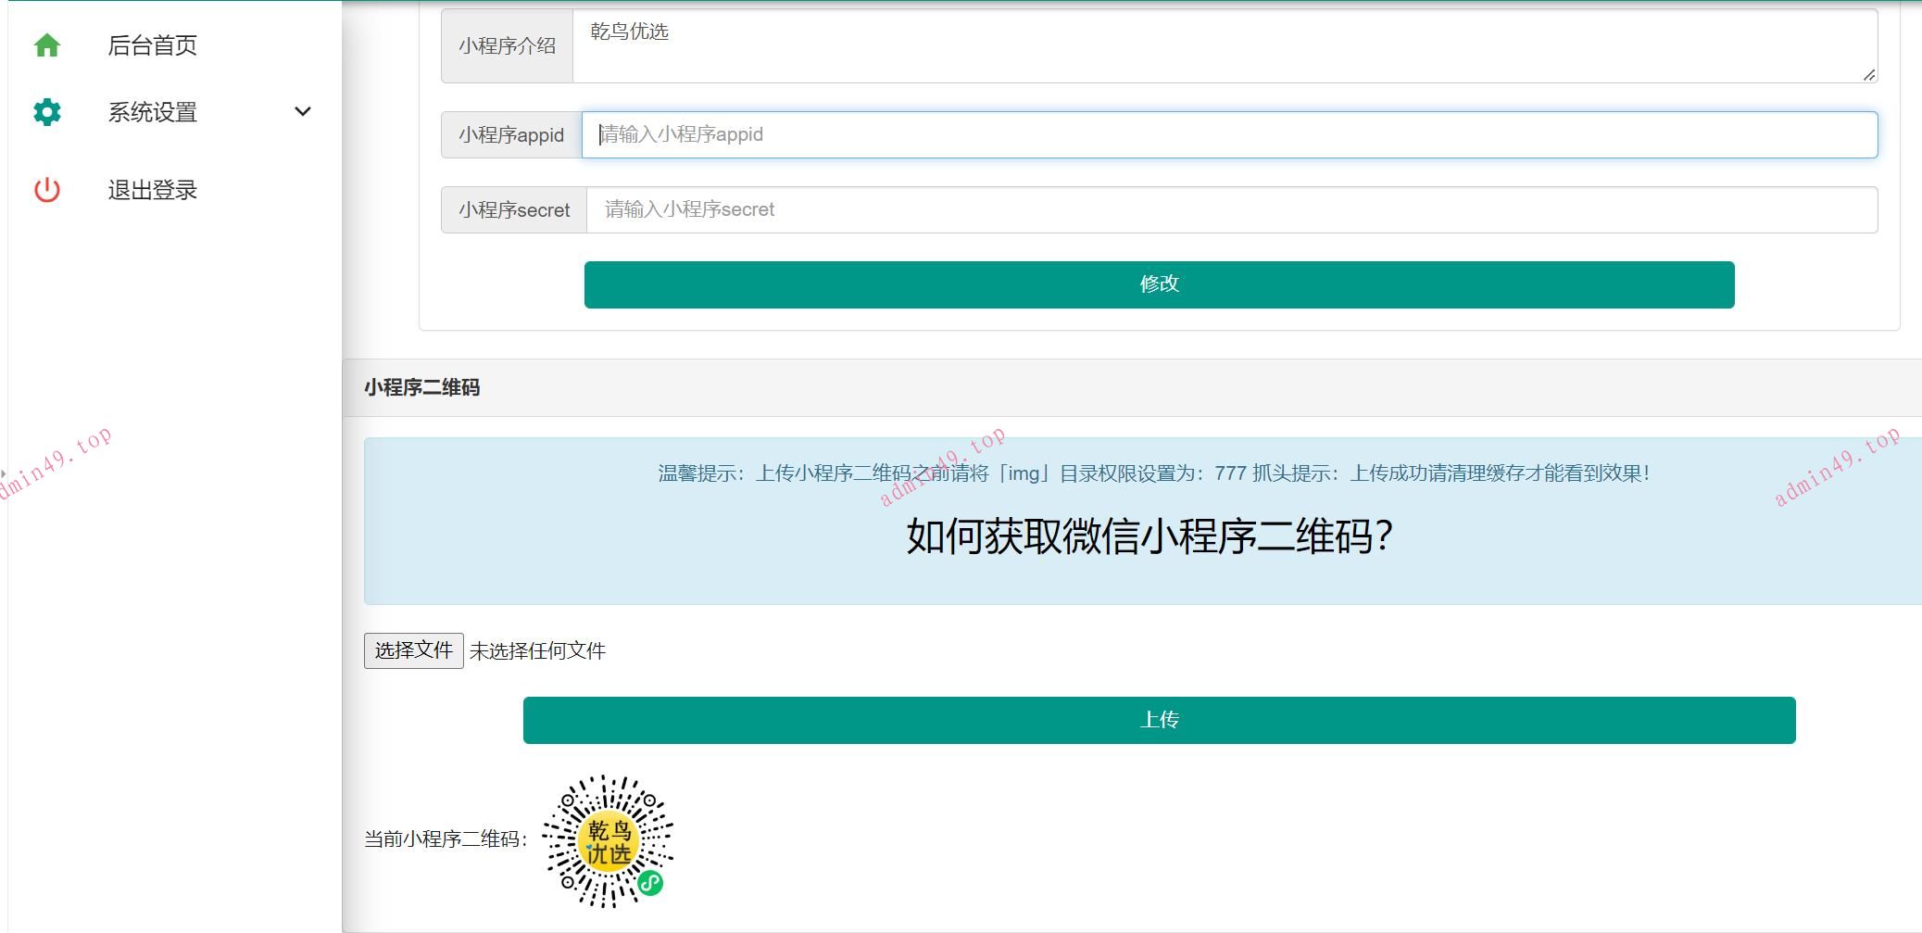This screenshot has width=1922, height=933.
Task: Select 退出登录 in the sidebar menu
Action: [x=153, y=190]
